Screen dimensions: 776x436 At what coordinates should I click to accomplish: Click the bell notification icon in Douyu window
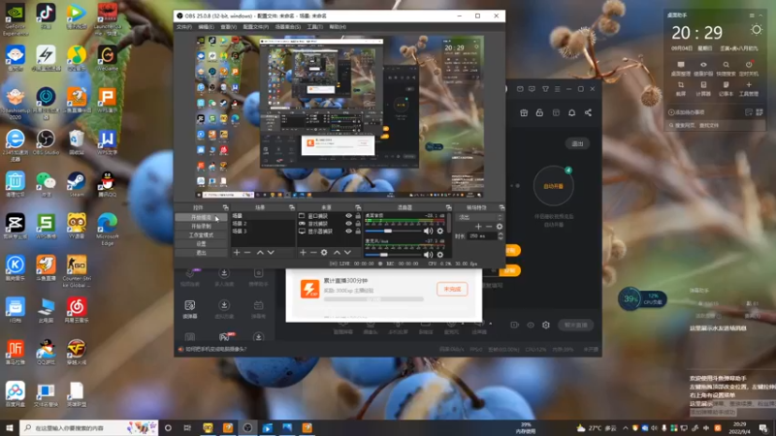coord(571,112)
